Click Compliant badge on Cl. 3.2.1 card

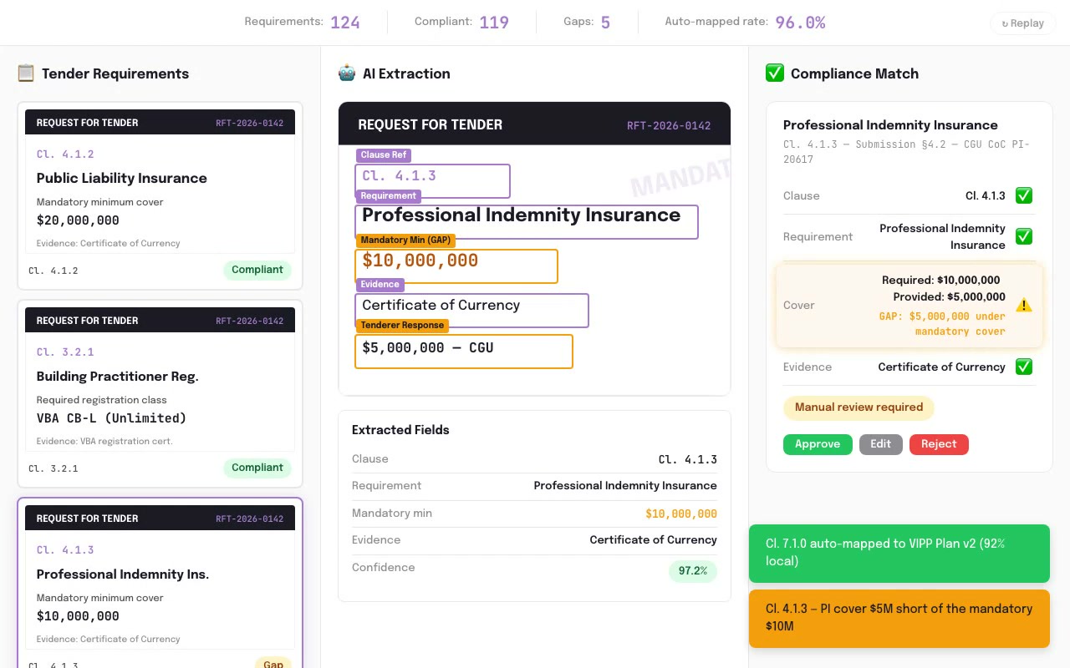point(257,468)
